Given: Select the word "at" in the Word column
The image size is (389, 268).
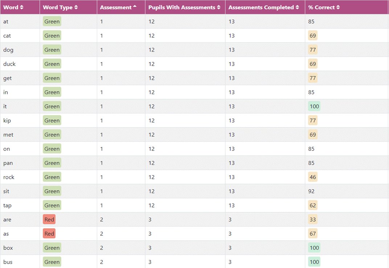Looking at the screenshot, I should 6,21.
